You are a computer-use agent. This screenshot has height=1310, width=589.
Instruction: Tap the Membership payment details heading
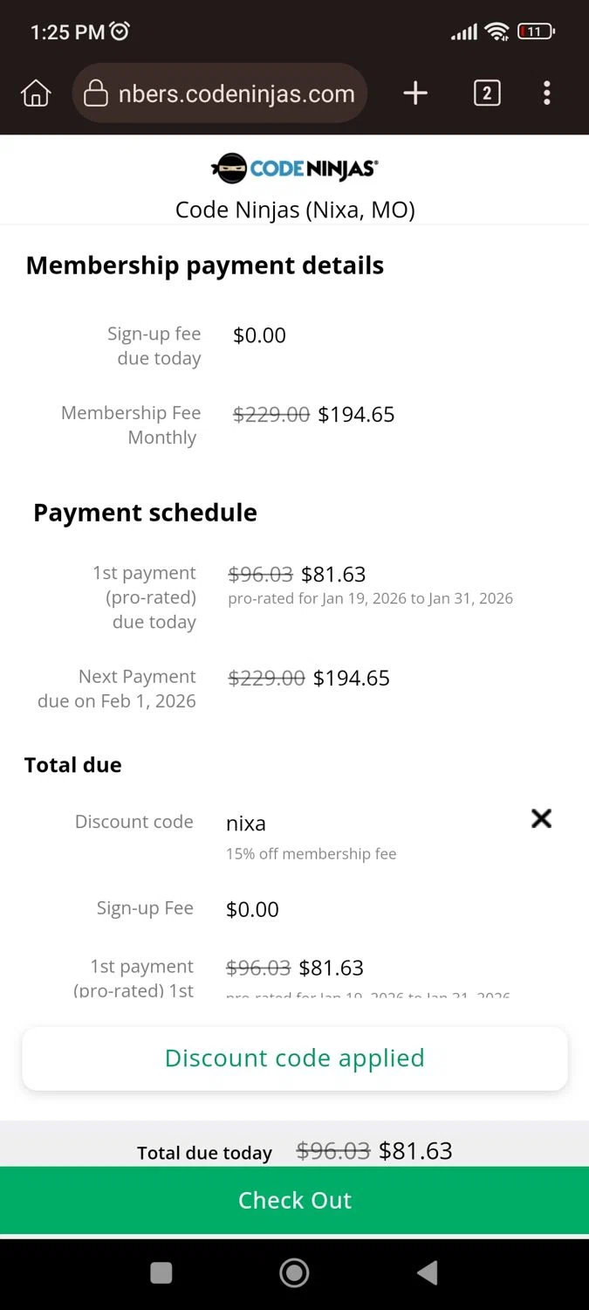click(205, 265)
